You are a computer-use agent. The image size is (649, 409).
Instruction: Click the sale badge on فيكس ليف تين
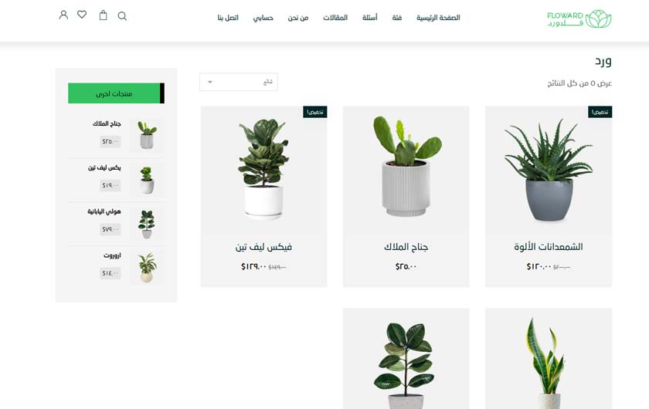tap(315, 112)
